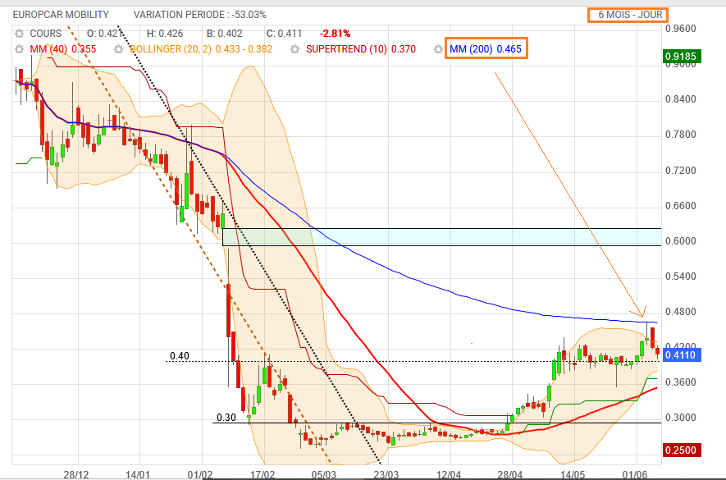Open the MM (40) settings gear
Screen dimensions: 726x480
[x=19, y=49]
